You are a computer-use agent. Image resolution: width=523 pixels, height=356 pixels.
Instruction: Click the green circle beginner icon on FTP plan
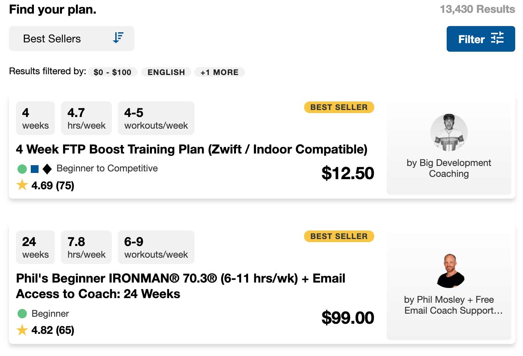click(x=22, y=169)
